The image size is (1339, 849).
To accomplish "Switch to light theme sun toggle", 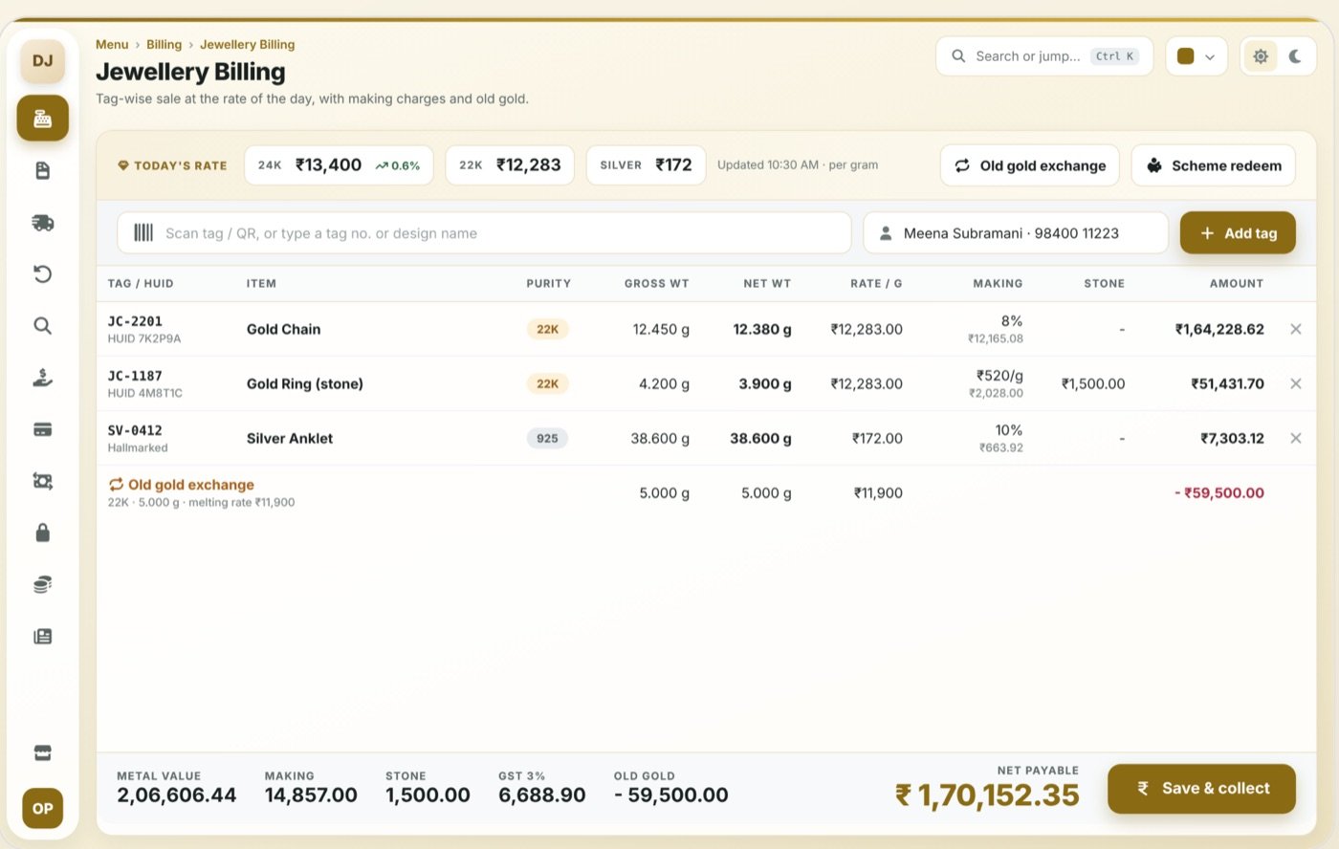I will (1261, 56).
